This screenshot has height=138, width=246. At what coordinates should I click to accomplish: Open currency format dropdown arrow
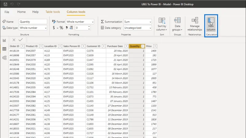point(58,28)
